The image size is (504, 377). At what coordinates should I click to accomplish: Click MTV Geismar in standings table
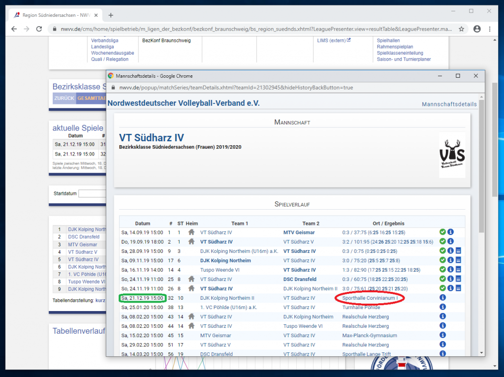(82, 244)
